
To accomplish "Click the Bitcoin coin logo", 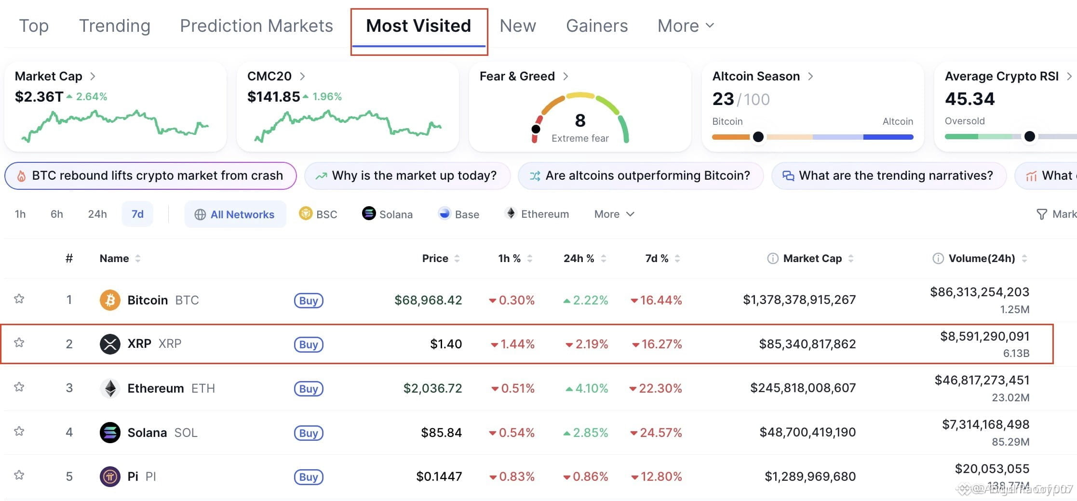I will (110, 300).
